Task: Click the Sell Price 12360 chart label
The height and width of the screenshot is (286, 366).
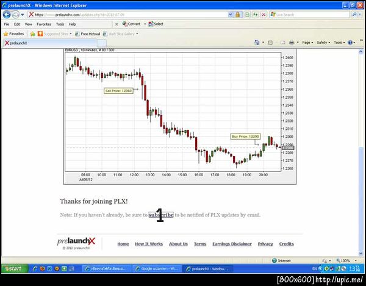Action: pyautogui.click(x=118, y=91)
